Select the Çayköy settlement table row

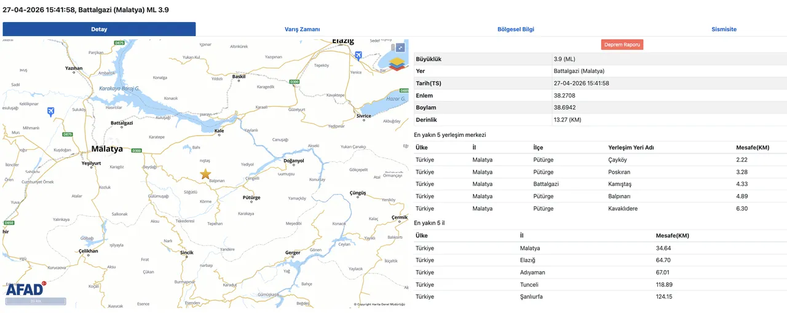[599, 160]
